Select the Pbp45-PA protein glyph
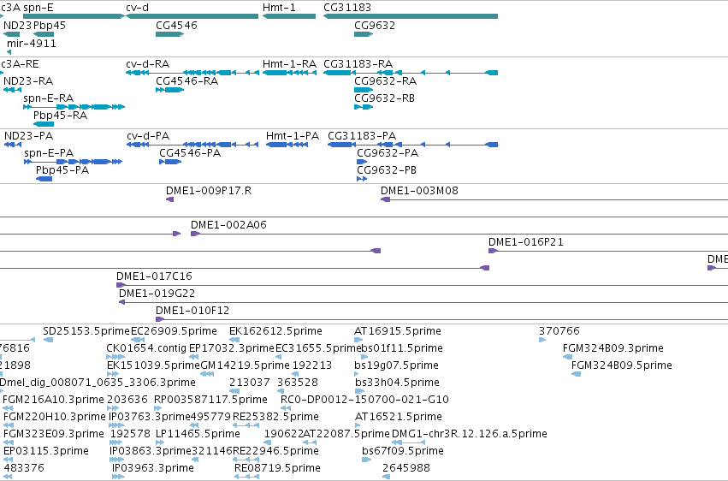Screen dimensions: 728x481 click(44, 179)
